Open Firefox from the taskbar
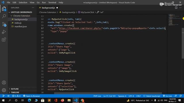 coord(62,100)
